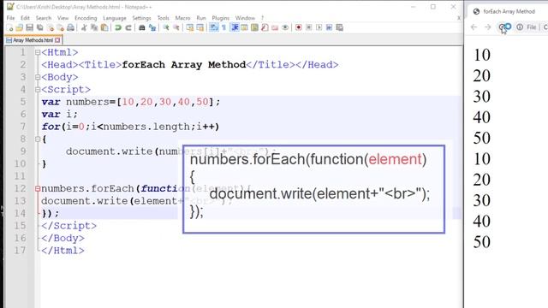The height and width of the screenshot is (308, 548).
Task: Open the Settings menu
Action: pyautogui.click(x=141, y=18)
